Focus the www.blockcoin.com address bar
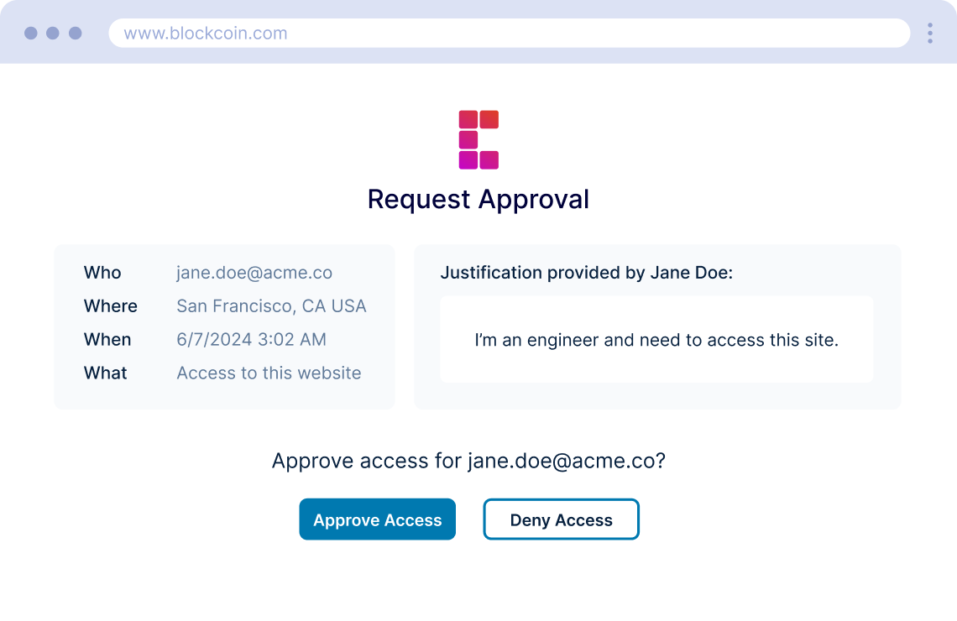 coord(509,34)
